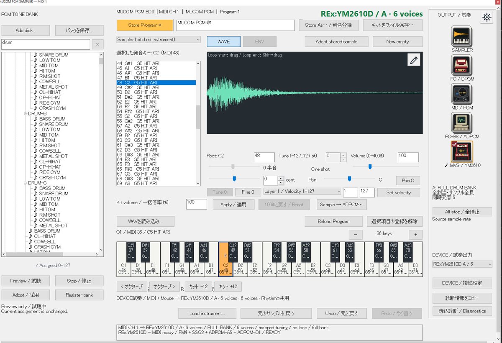
Task: Click the Load instrument... button
Action: point(207,313)
